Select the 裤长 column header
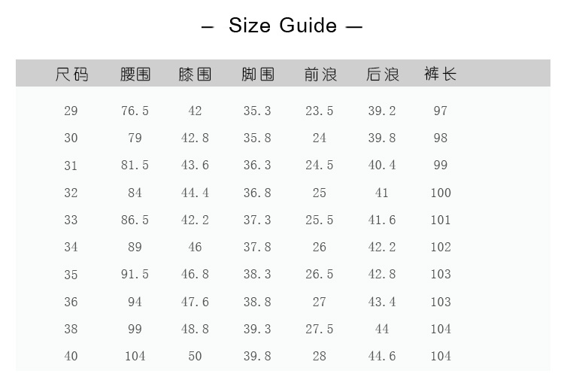 point(441,74)
